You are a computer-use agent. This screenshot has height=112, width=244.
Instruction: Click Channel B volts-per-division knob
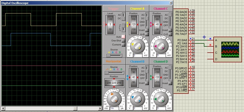click(137, 99)
